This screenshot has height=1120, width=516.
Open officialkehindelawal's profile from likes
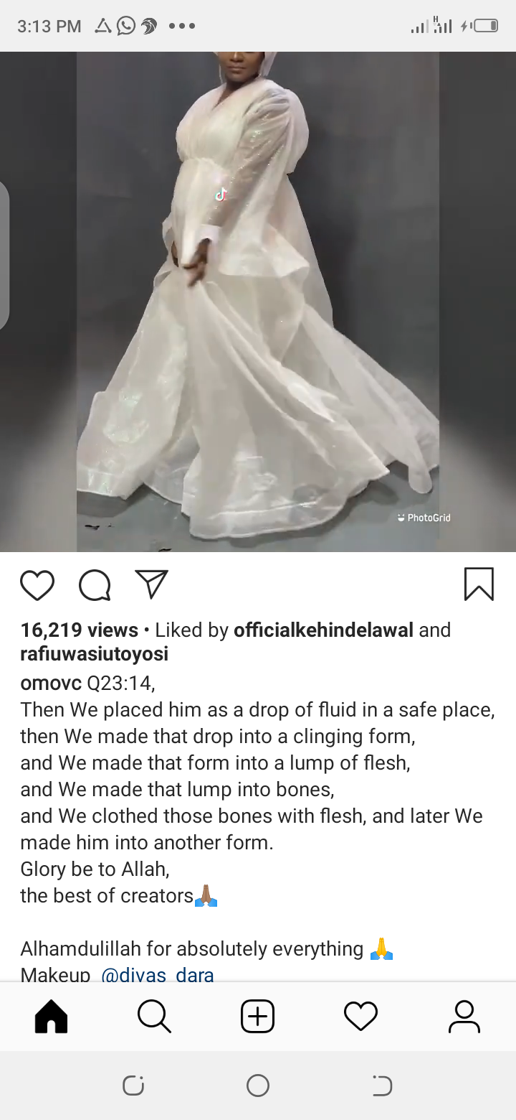[x=324, y=630]
